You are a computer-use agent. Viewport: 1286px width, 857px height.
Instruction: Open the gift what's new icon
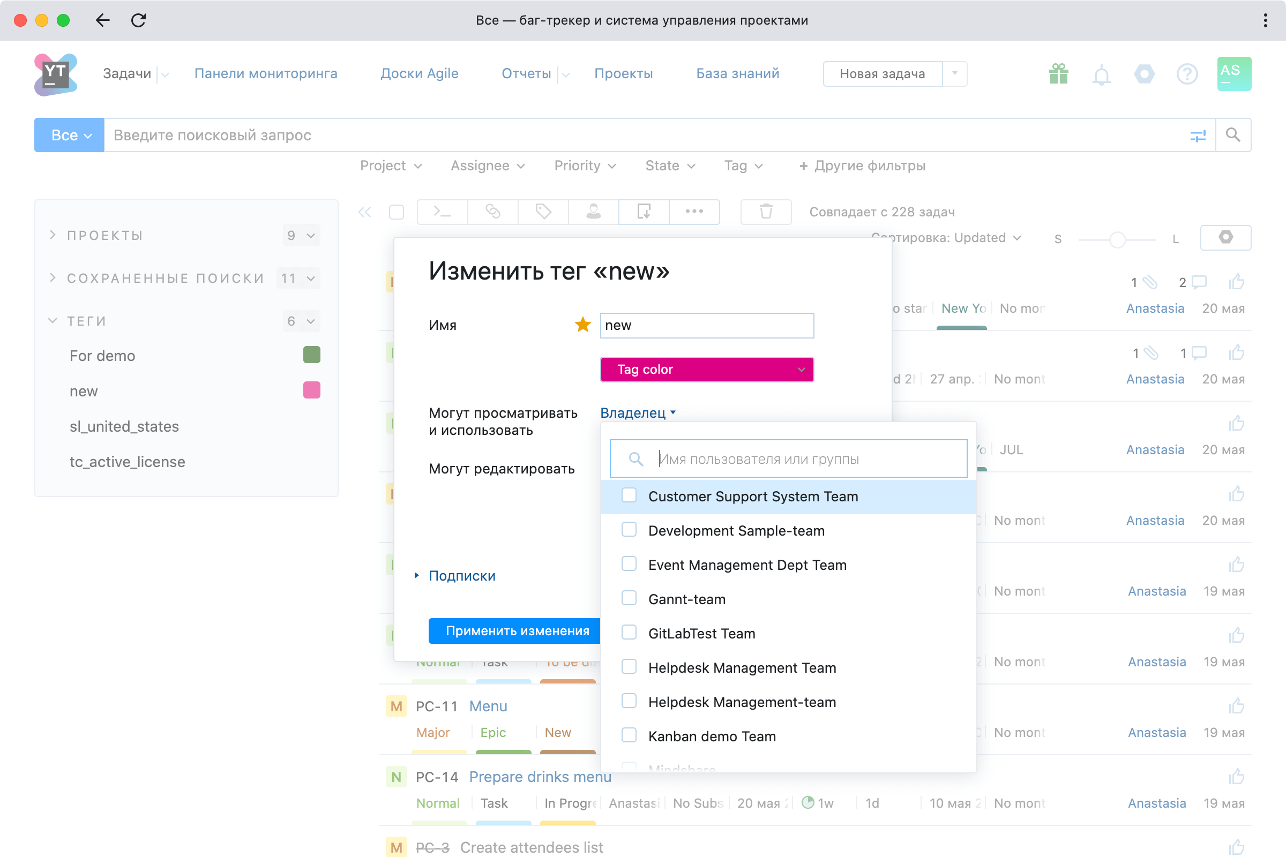(x=1059, y=74)
